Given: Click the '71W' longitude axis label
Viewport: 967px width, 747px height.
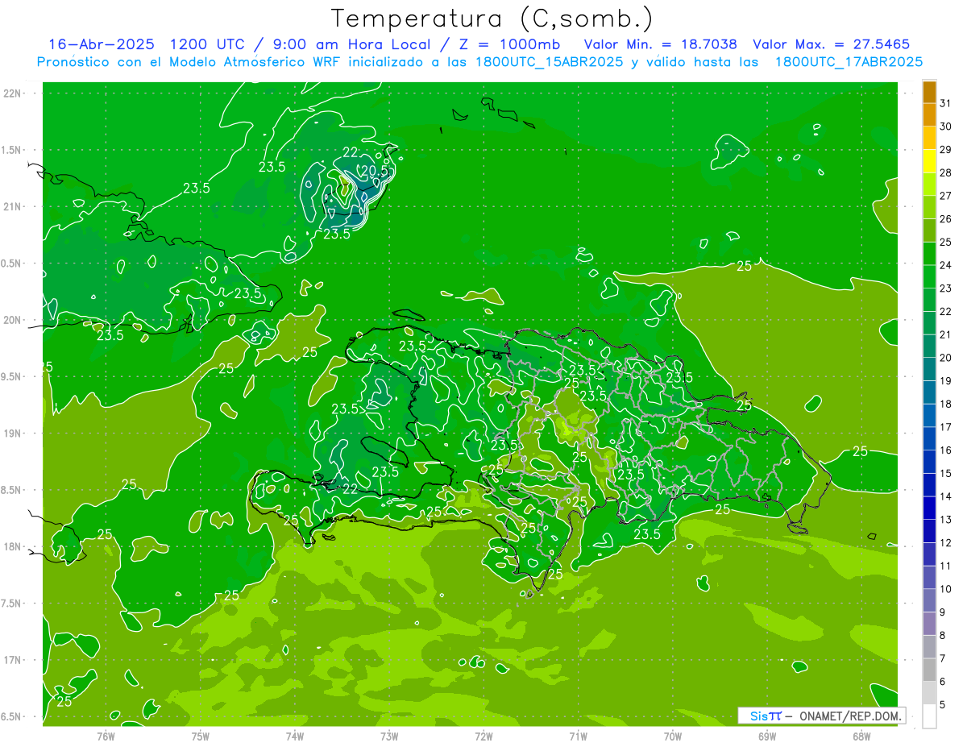Looking at the screenshot, I should 578,737.
